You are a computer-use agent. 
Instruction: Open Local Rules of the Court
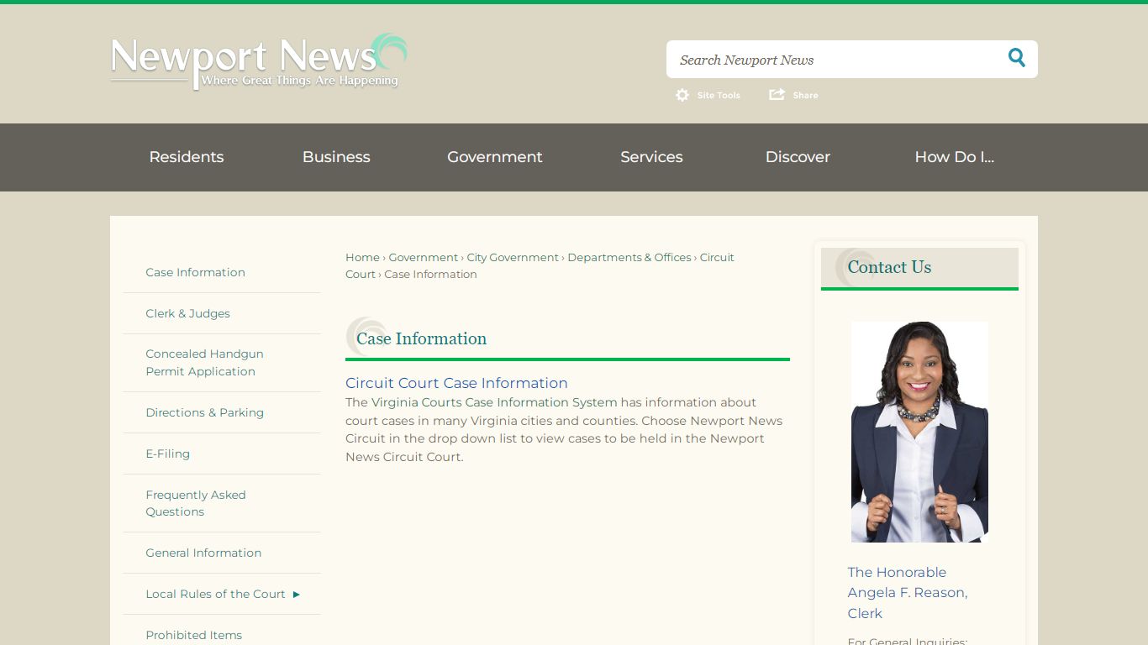pyautogui.click(x=215, y=594)
